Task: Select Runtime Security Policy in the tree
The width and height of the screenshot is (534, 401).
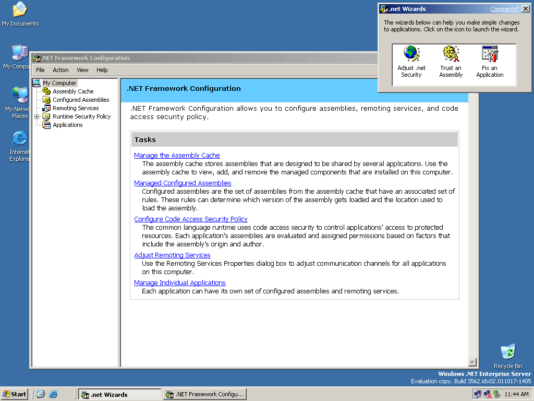Action: tap(82, 116)
